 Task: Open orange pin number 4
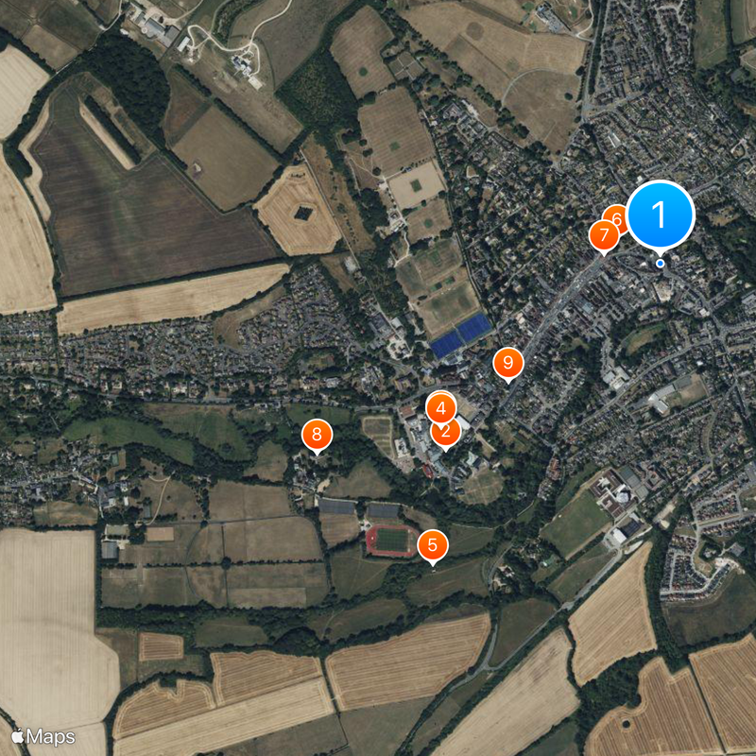coord(440,408)
